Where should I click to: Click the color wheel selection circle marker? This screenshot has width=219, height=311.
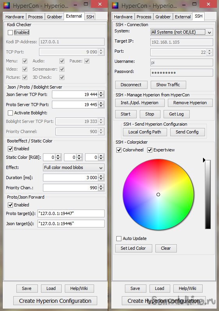point(158,195)
